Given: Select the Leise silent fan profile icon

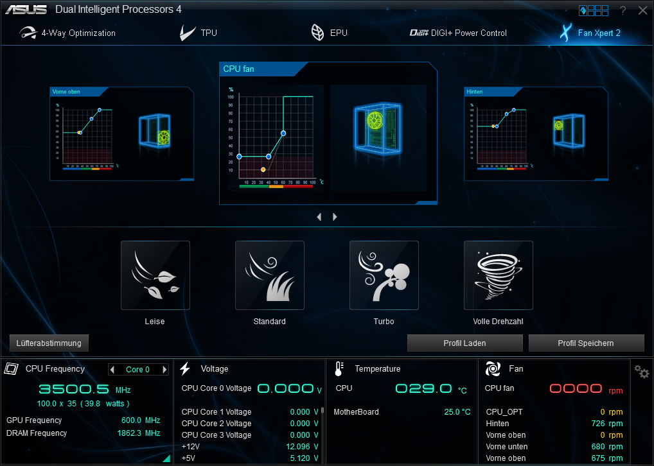Looking at the screenshot, I should pyautogui.click(x=155, y=275).
